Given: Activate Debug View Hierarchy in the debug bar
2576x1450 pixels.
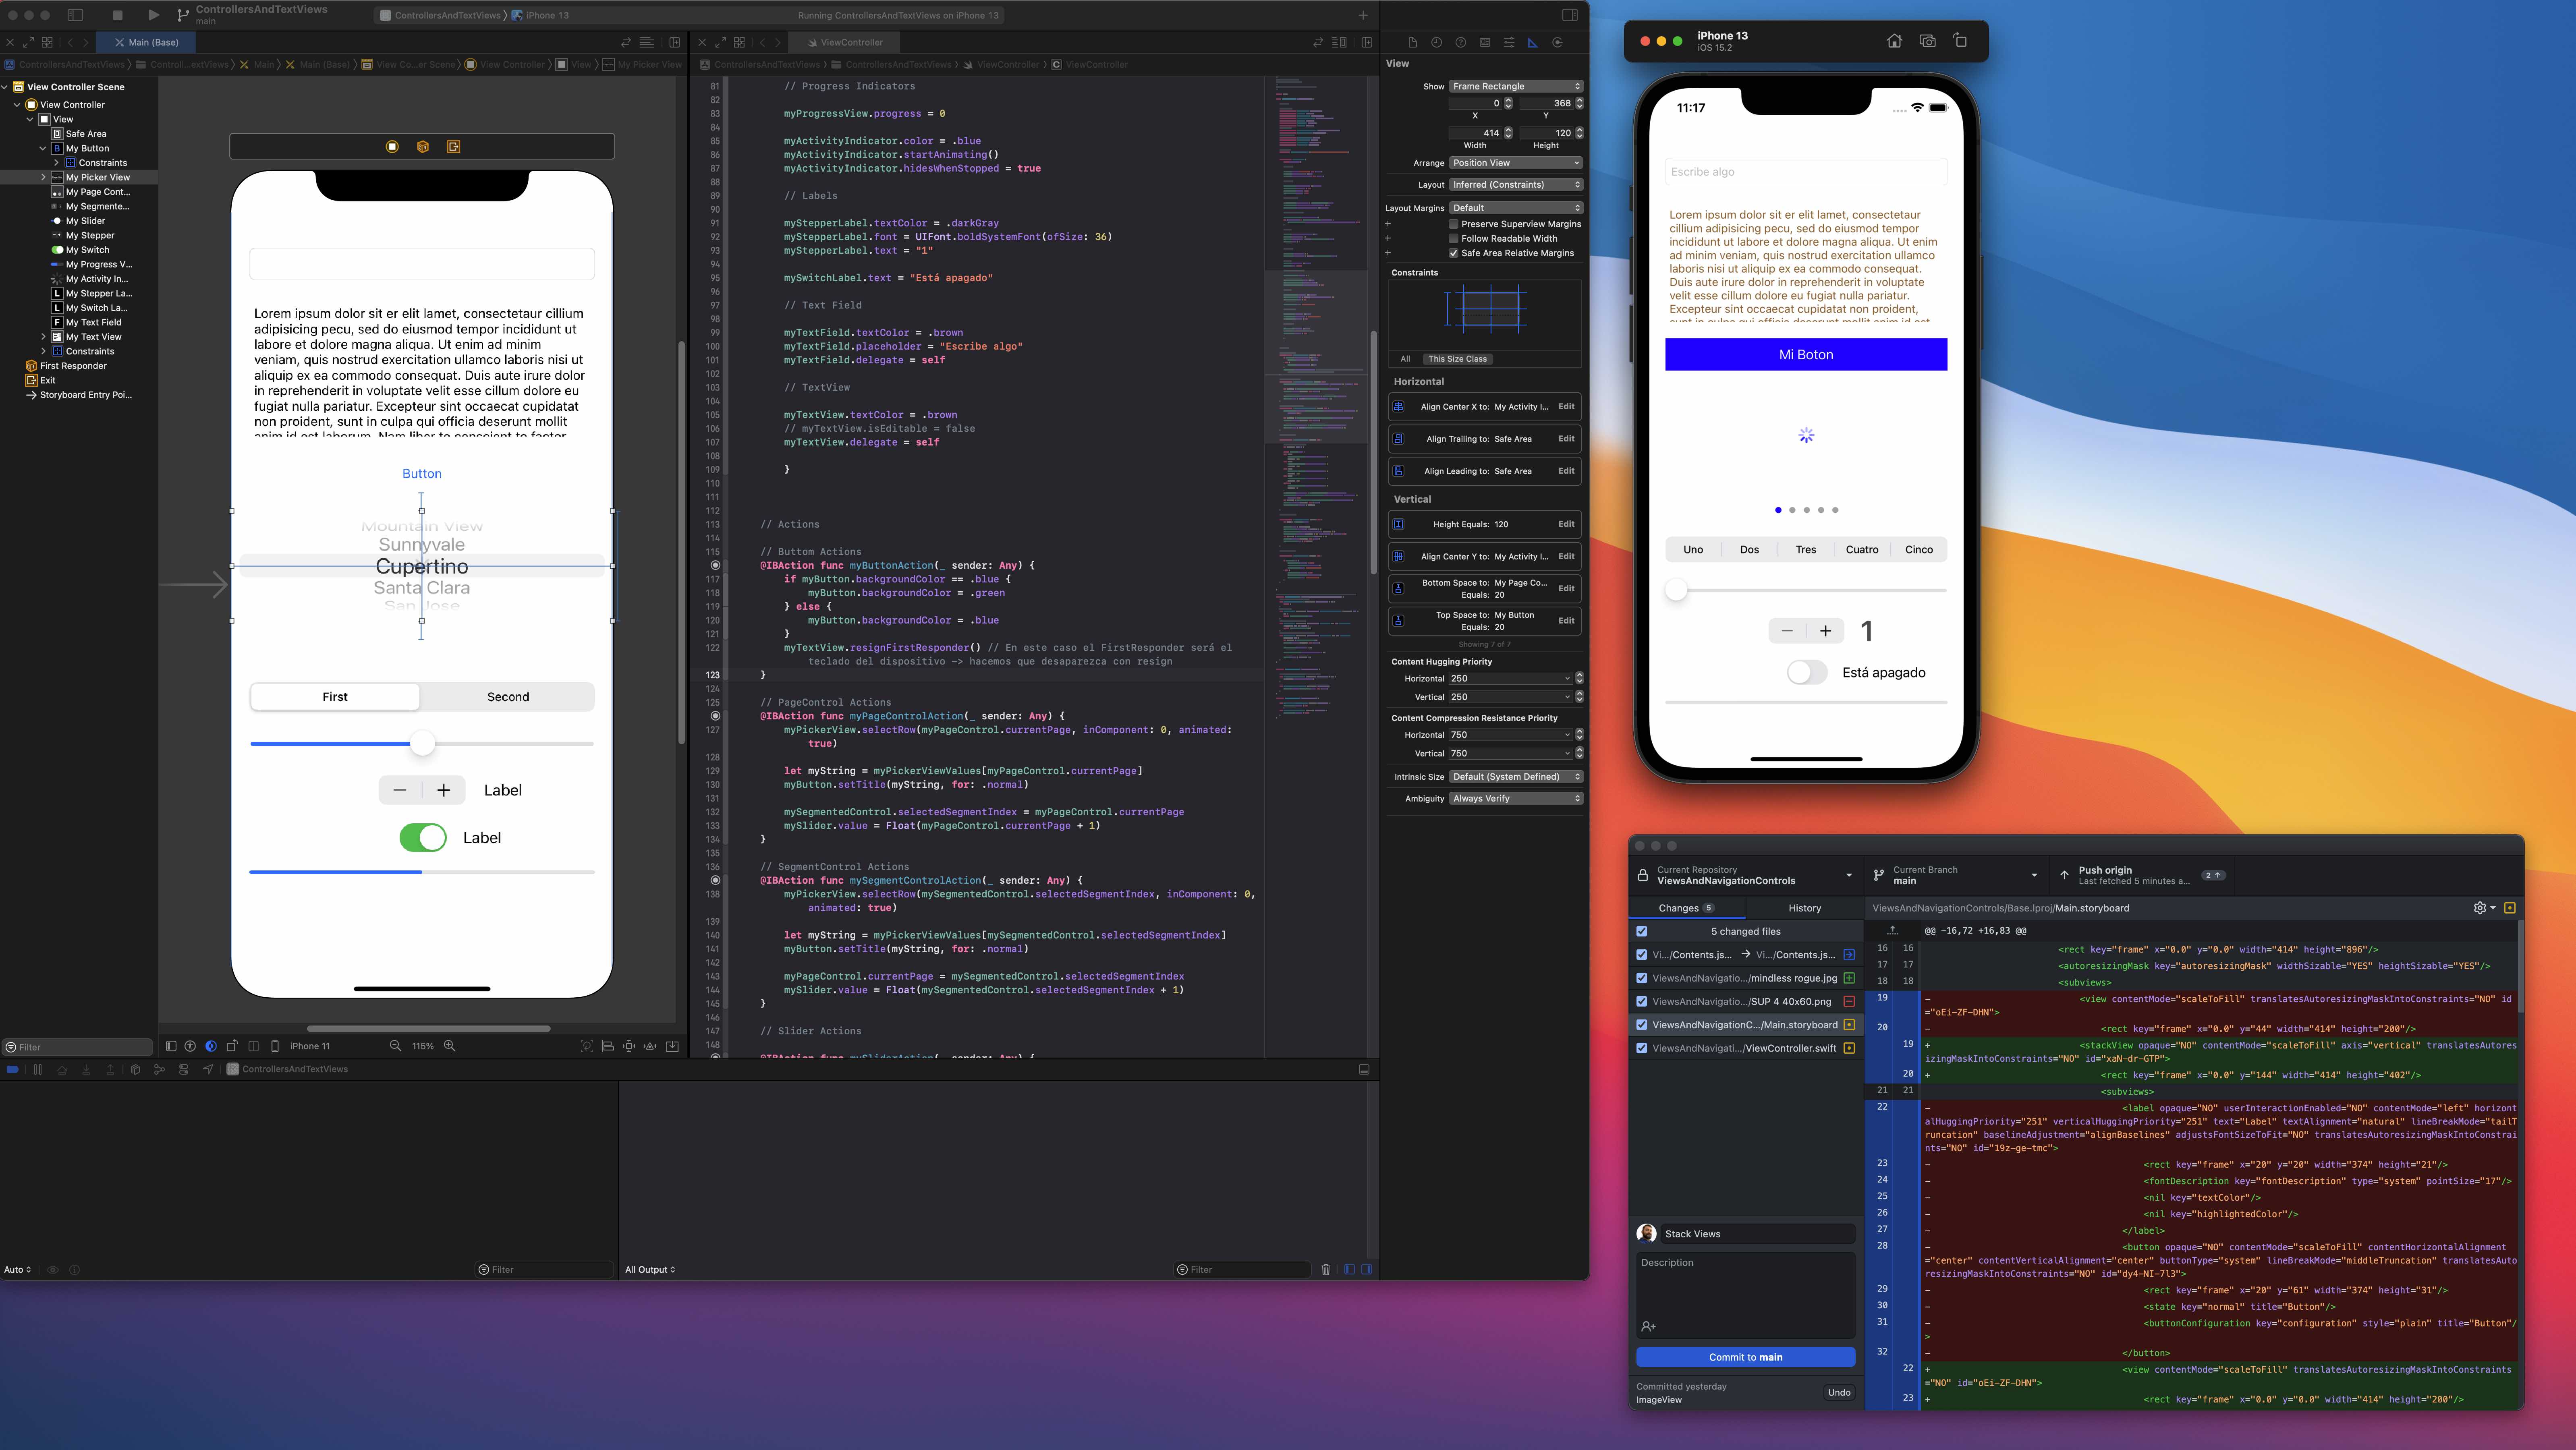Looking at the screenshot, I should tap(136, 1069).
